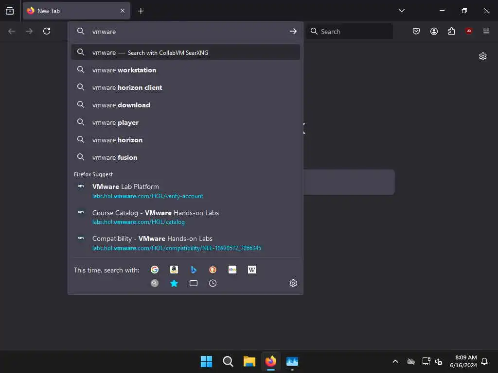Search this time with Amazon

(x=174, y=270)
